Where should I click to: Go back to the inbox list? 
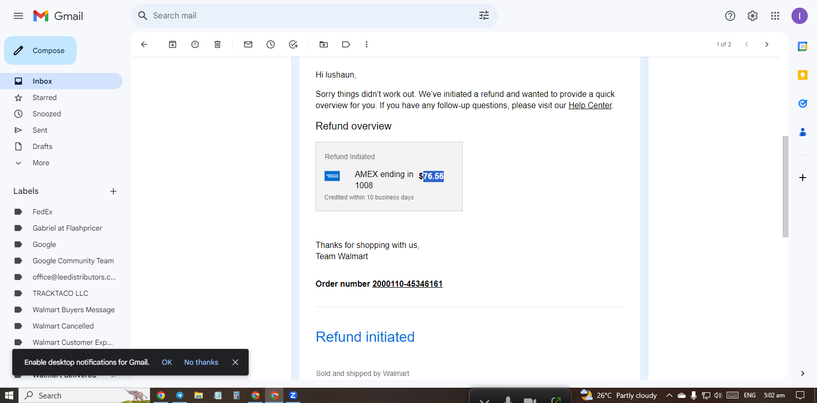[x=144, y=44]
